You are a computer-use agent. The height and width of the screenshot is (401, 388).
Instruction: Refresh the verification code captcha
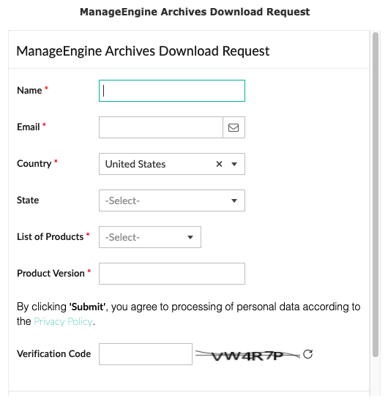(307, 354)
